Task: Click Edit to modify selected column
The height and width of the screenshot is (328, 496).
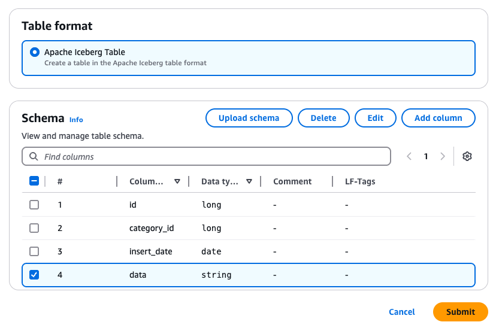Action: tap(376, 118)
